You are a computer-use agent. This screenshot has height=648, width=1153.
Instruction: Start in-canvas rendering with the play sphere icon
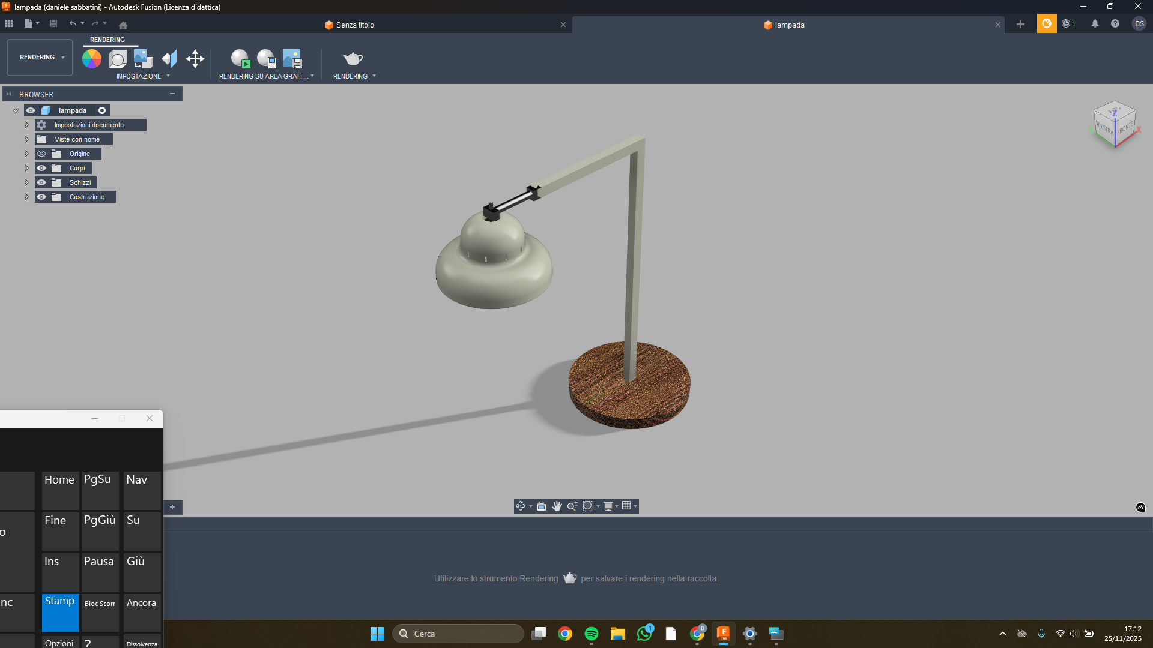[240, 58]
